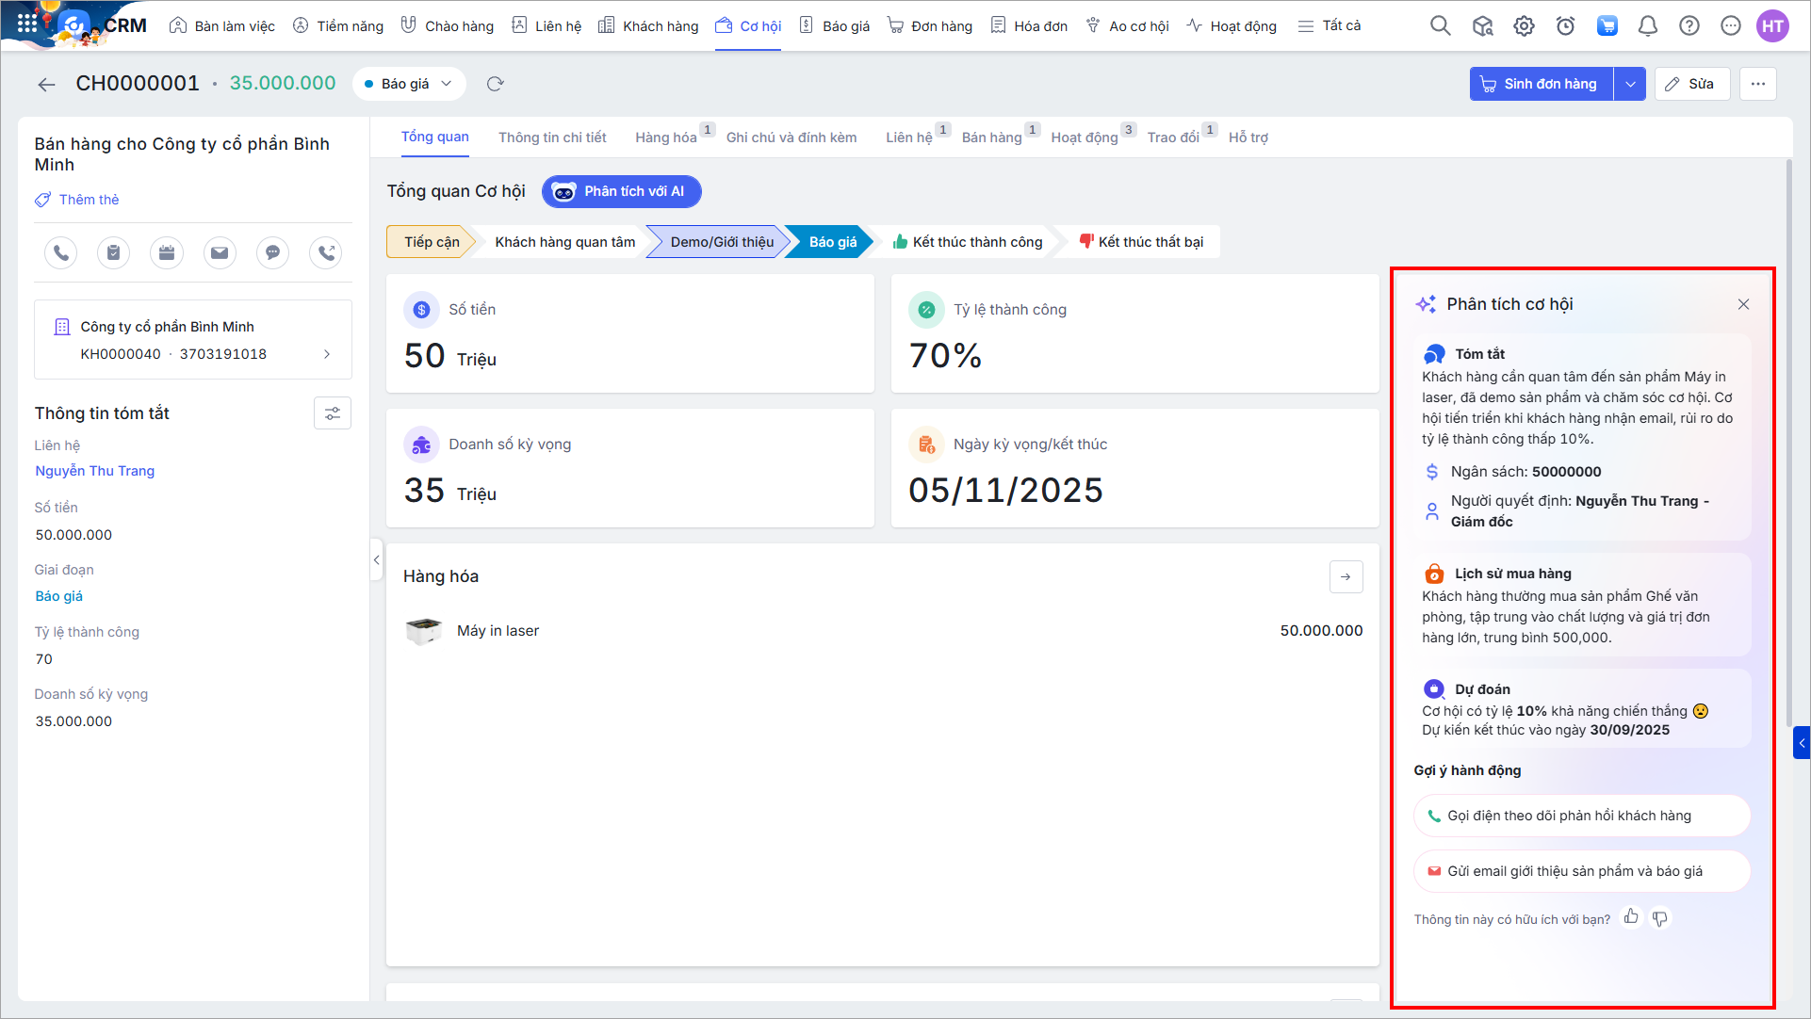Click the phone call icon under opportunity name

click(61, 252)
